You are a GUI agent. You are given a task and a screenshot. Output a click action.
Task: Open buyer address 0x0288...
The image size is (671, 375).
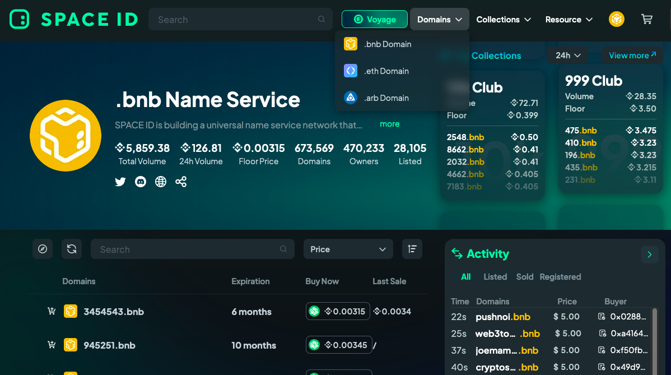tap(628, 316)
